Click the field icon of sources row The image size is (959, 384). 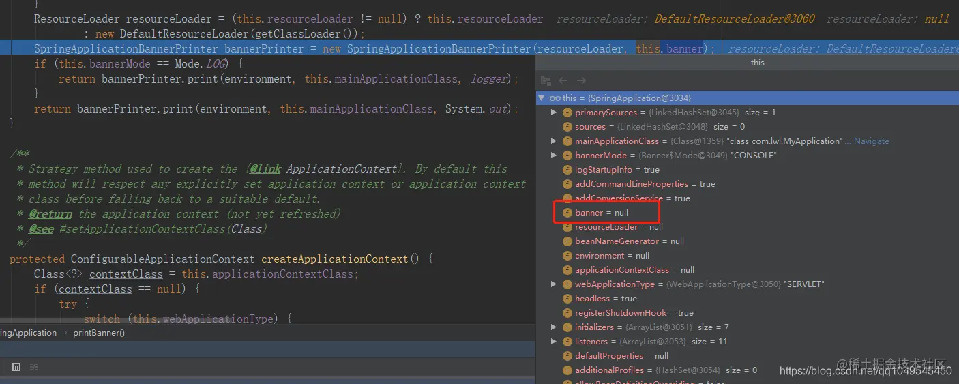[567, 127]
